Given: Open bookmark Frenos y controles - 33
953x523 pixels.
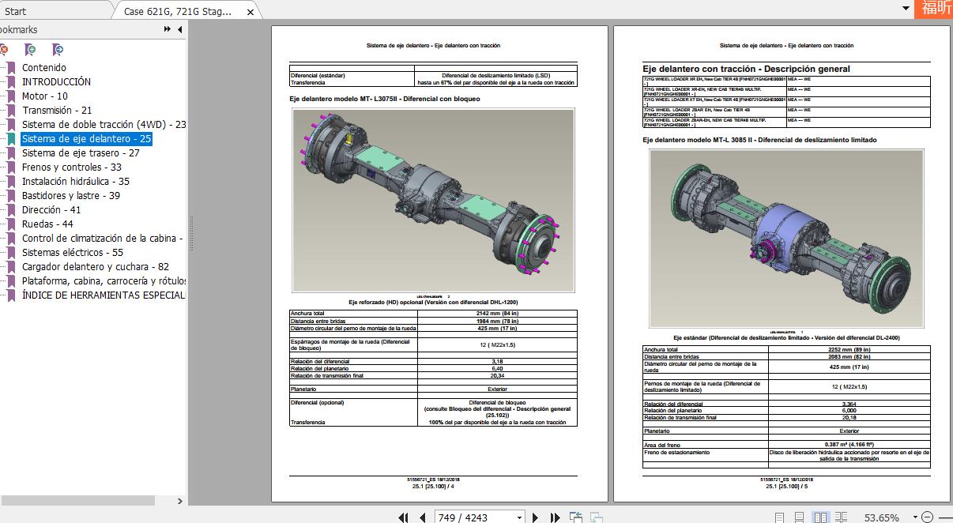Looking at the screenshot, I should pyautogui.click(x=71, y=167).
